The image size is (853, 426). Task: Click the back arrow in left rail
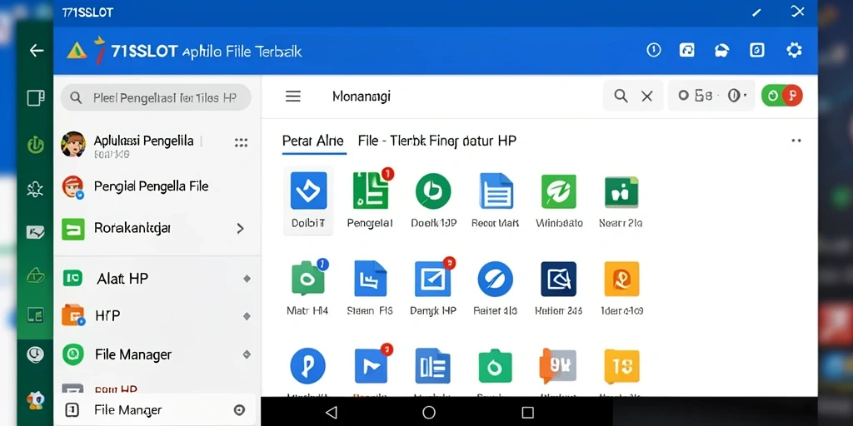point(37,51)
